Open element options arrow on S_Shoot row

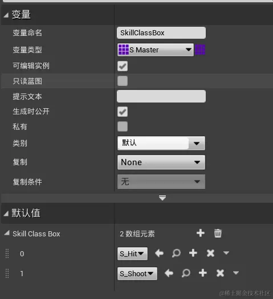tap(236, 273)
